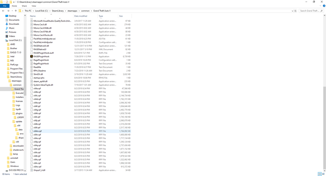Select the ReadMe file name
Screen dimensions: 326x176
tap(37, 67)
